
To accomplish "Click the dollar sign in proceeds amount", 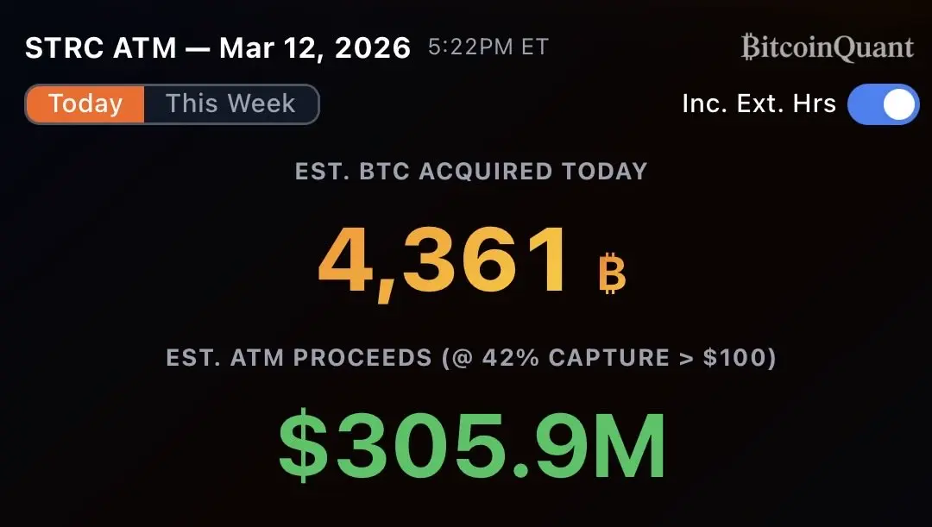I will [303, 446].
